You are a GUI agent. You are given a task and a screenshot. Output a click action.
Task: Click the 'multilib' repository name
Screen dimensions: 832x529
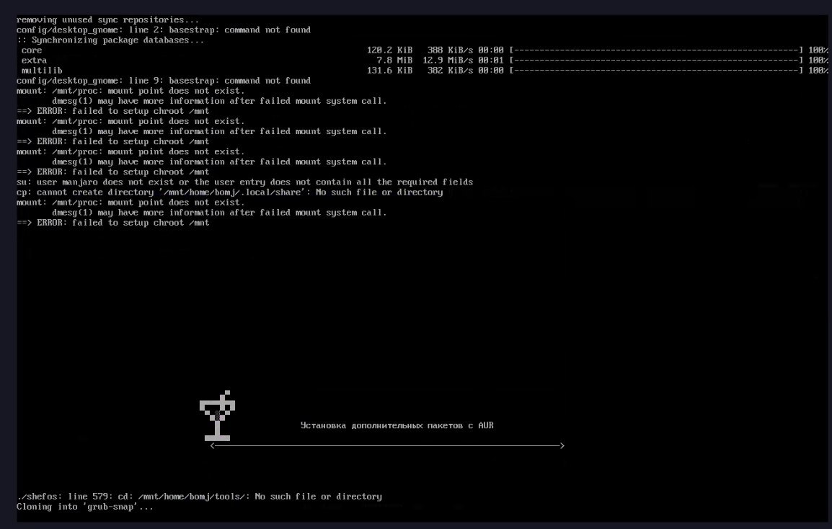pos(42,71)
